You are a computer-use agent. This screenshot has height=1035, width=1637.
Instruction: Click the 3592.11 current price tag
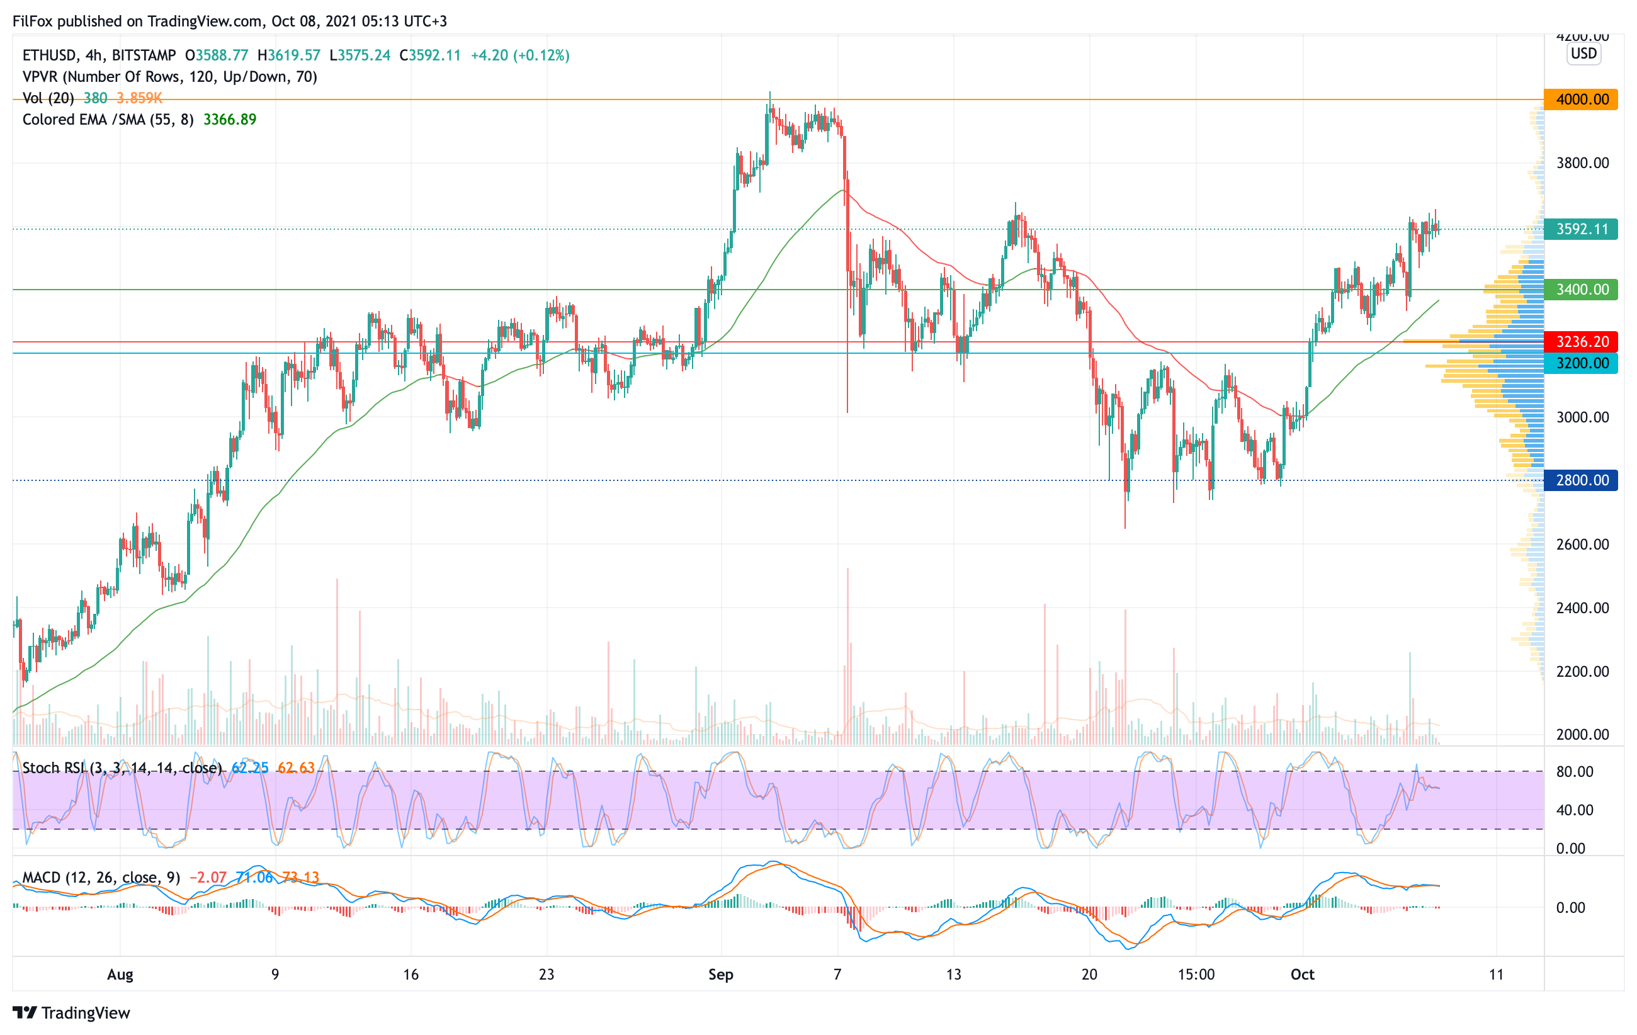(x=1581, y=229)
